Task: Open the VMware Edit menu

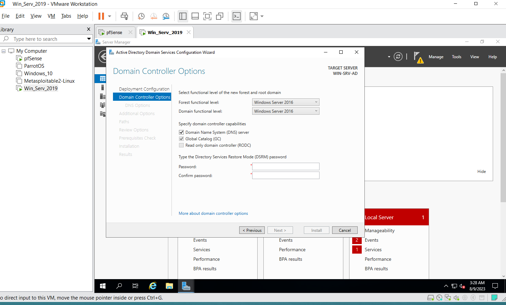Action: pyautogui.click(x=20, y=16)
